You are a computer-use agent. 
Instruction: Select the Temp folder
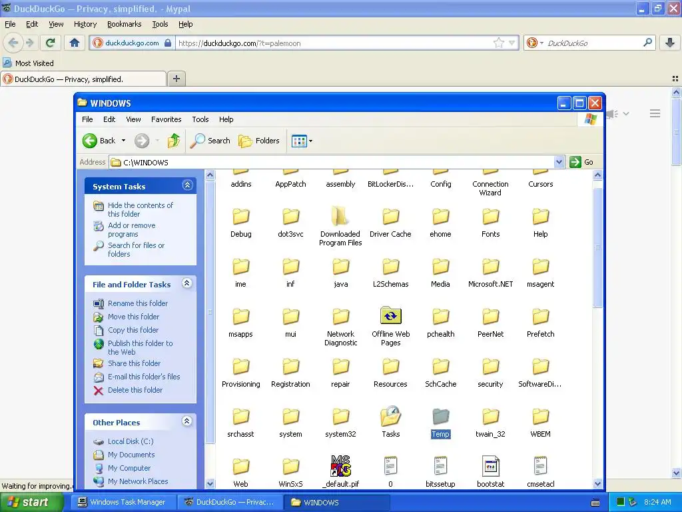(x=441, y=423)
